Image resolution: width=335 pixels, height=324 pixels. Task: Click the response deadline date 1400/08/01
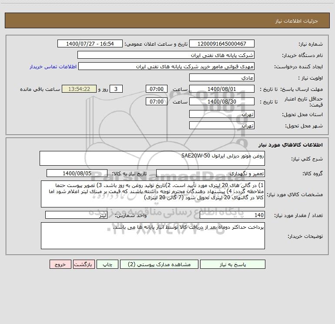tap(221, 89)
